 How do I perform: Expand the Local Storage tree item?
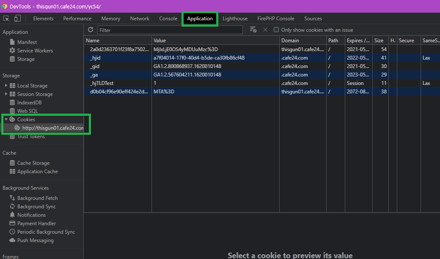[x=6, y=86]
